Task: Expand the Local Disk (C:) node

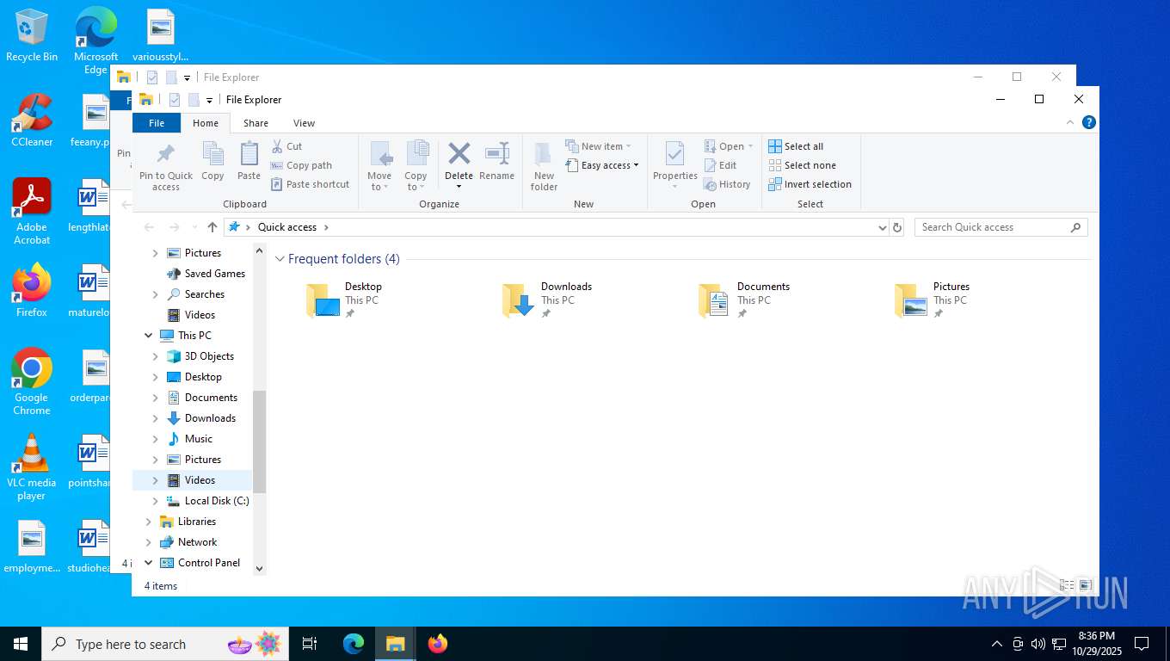Action: coord(156,501)
